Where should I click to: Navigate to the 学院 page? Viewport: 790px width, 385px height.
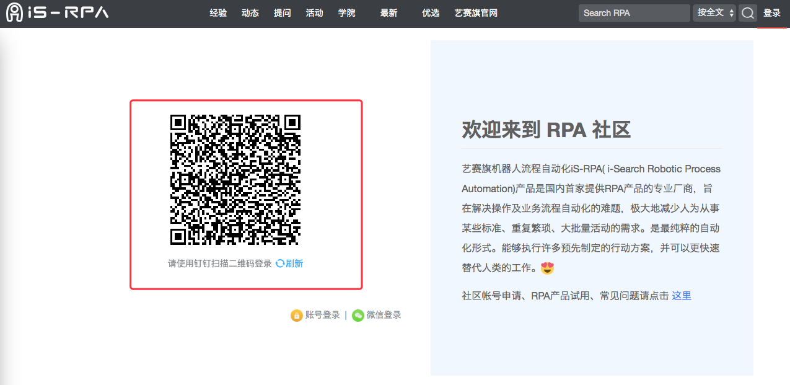click(346, 13)
